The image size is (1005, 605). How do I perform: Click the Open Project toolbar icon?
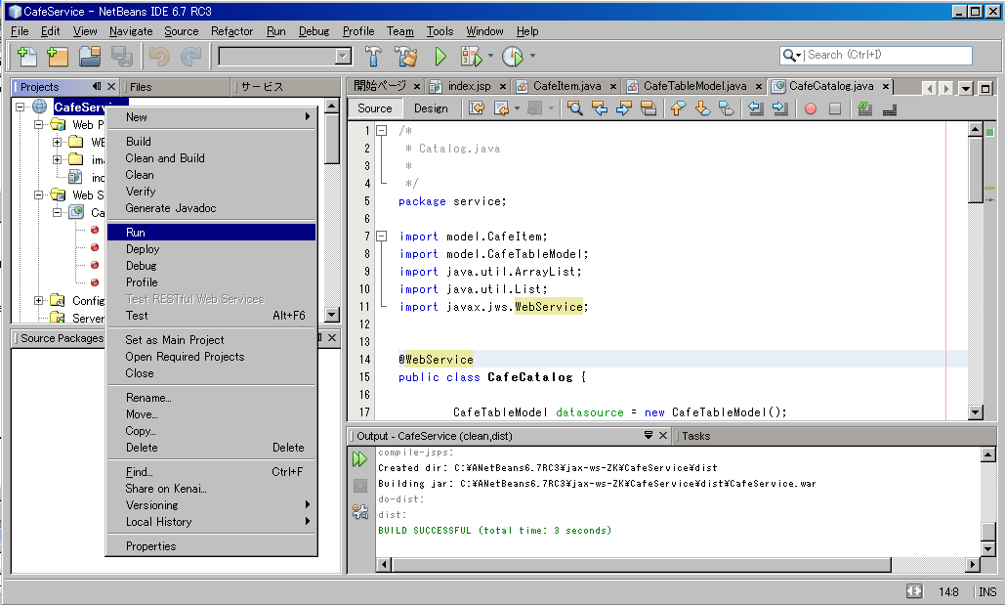tap(90, 57)
